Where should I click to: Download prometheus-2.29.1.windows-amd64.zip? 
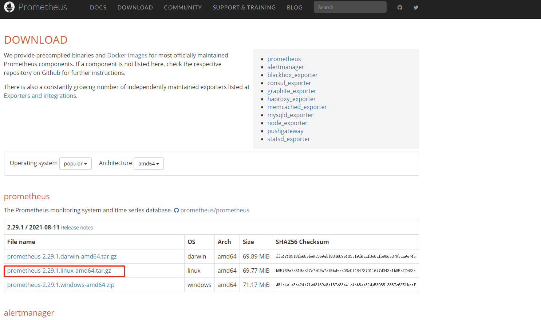[61, 285]
